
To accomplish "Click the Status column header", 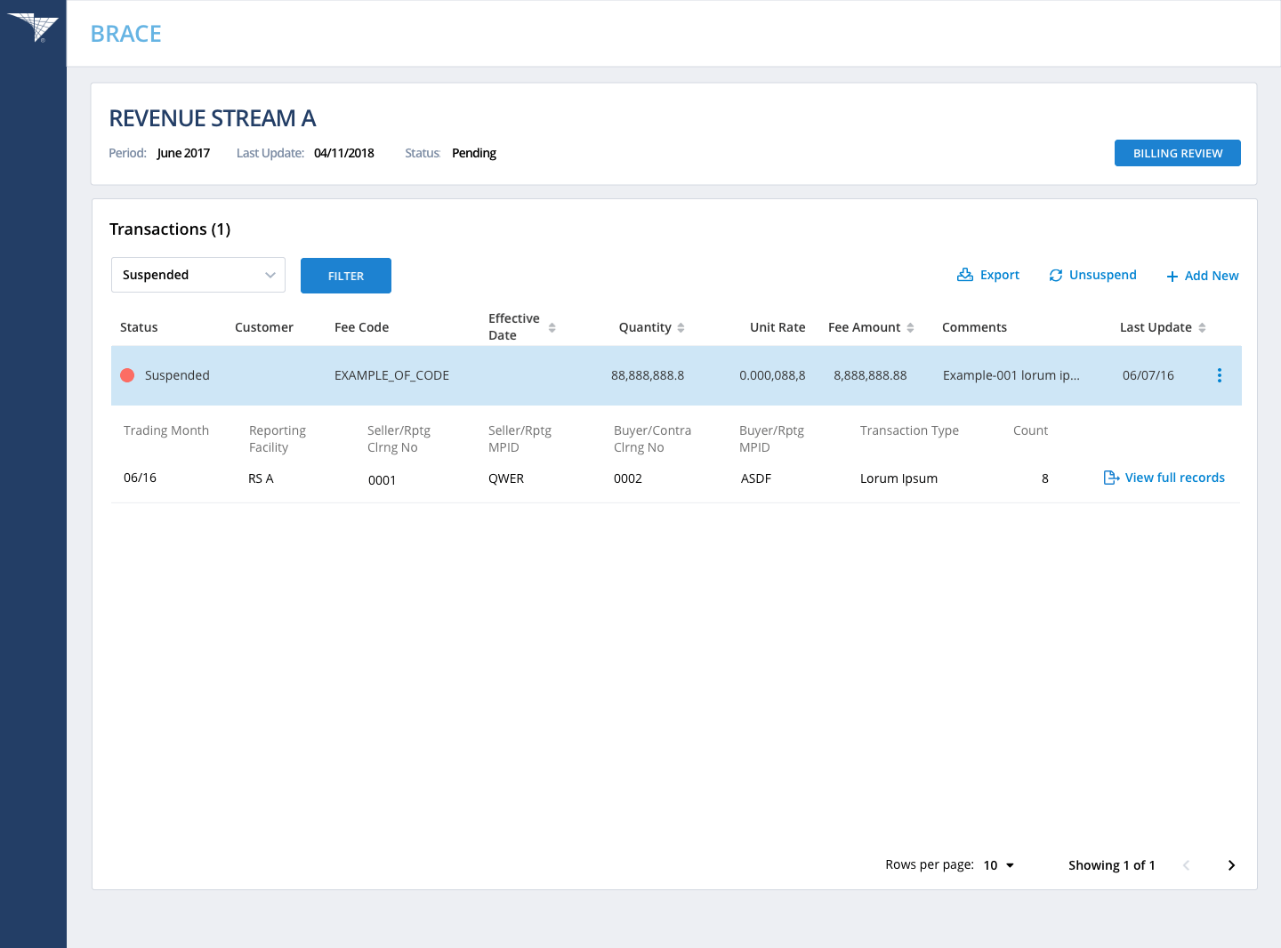I will point(139,327).
